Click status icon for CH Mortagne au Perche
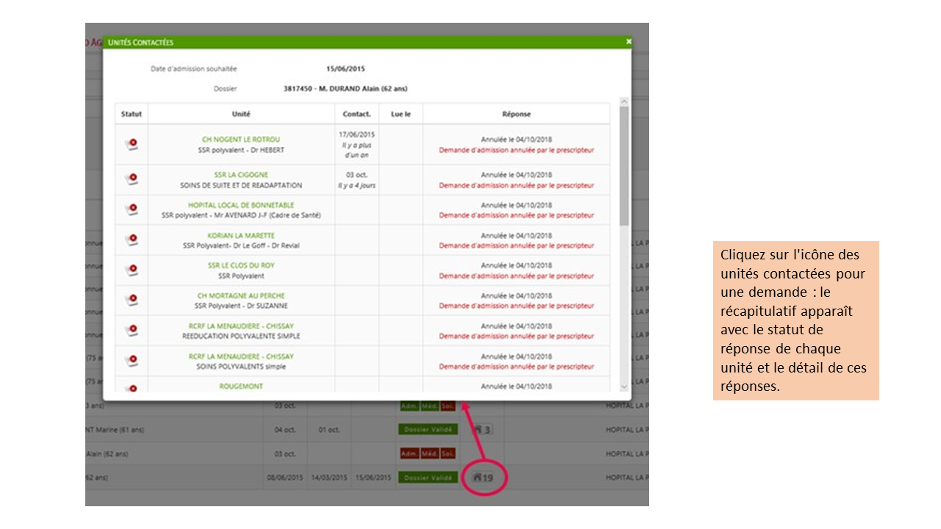Image resolution: width=941 pixels, height=529 pixels. point(132,300)
